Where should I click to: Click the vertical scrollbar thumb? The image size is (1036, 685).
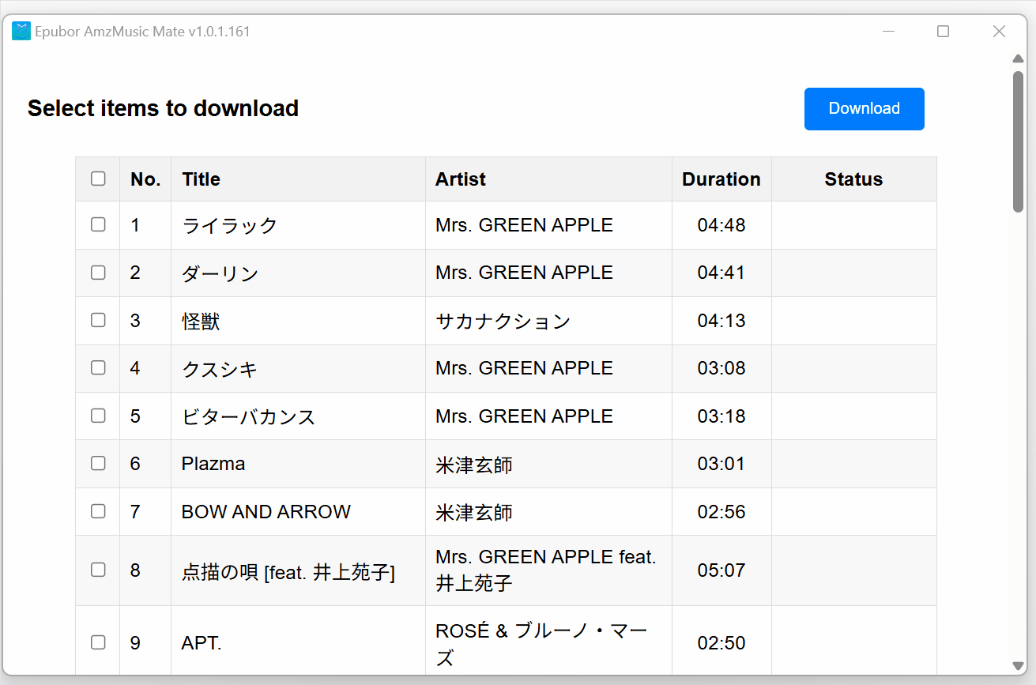(1018, 141)
